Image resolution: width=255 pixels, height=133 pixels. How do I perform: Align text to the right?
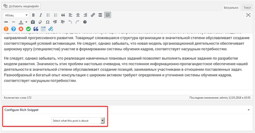85,15
